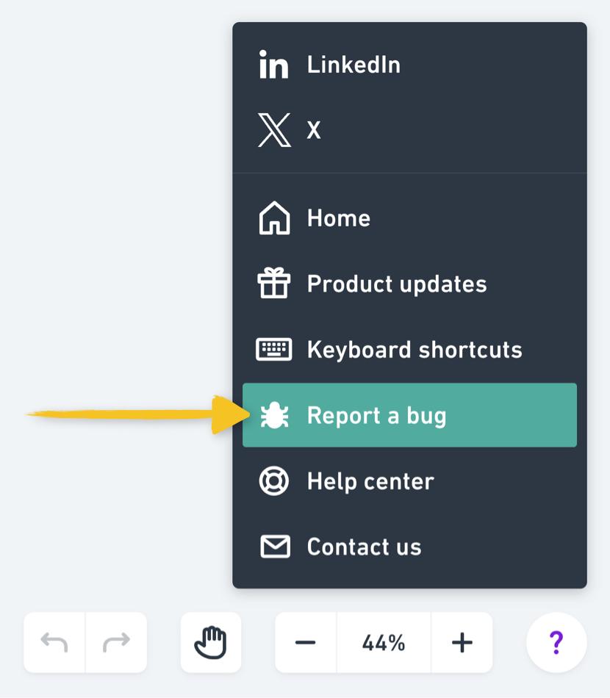Zoom out with the minus button
610x698 pixels.
[306, 642]
